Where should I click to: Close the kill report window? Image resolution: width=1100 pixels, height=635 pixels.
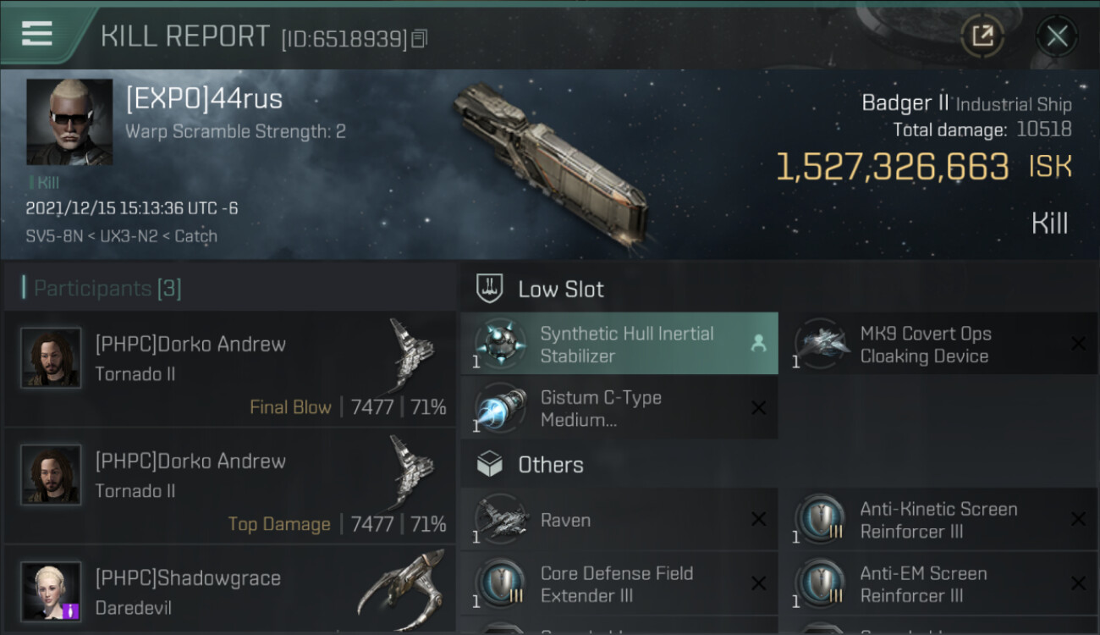[1057, 36]
